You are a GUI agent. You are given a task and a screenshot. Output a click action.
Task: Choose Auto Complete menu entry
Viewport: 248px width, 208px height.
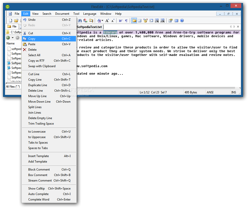(49, 194)
